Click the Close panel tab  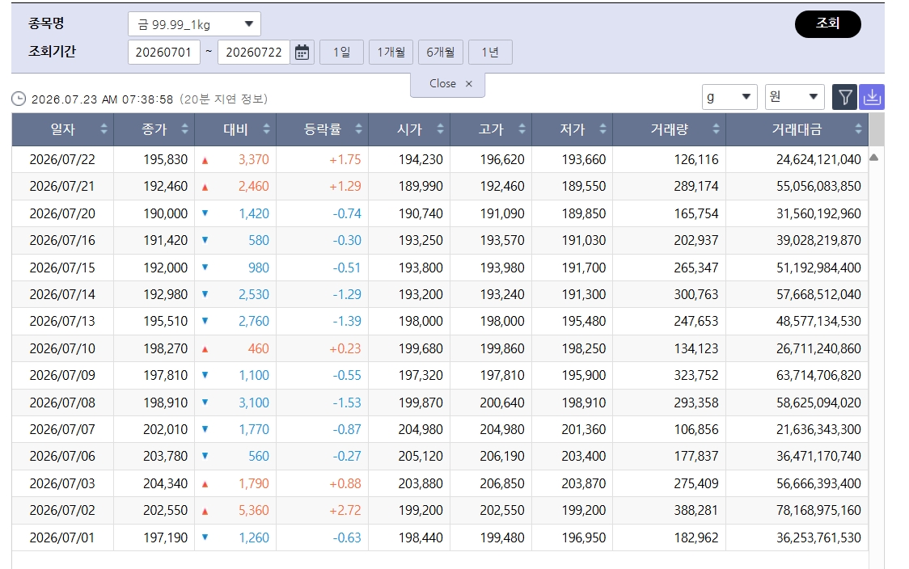click(447, 85)
